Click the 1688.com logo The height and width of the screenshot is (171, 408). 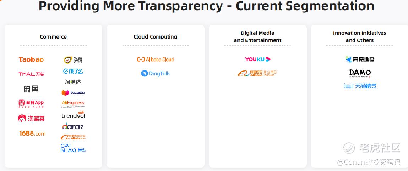[32, 133]
